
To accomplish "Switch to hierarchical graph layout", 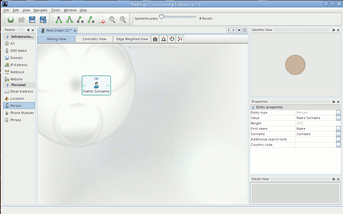I will click(x=163, y=39).
